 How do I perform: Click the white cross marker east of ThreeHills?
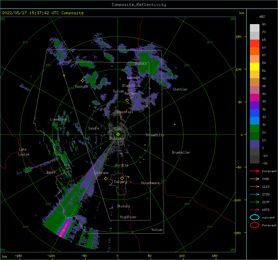tap(175, 124)
